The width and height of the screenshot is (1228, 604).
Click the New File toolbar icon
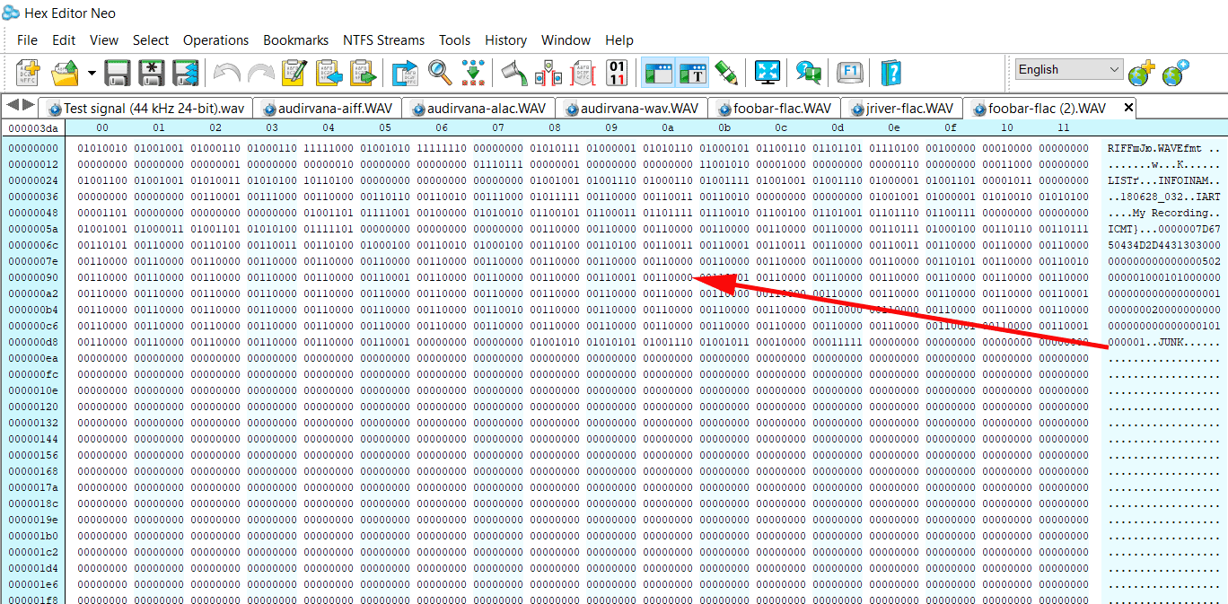(x=29, y=73)
